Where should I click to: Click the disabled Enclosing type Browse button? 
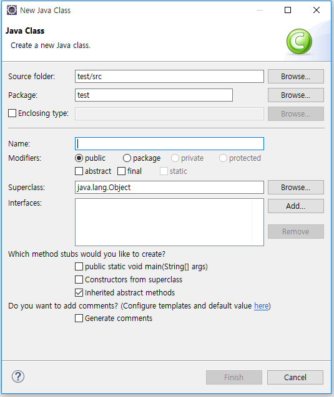pyautogui.click(x=296, y=113)
